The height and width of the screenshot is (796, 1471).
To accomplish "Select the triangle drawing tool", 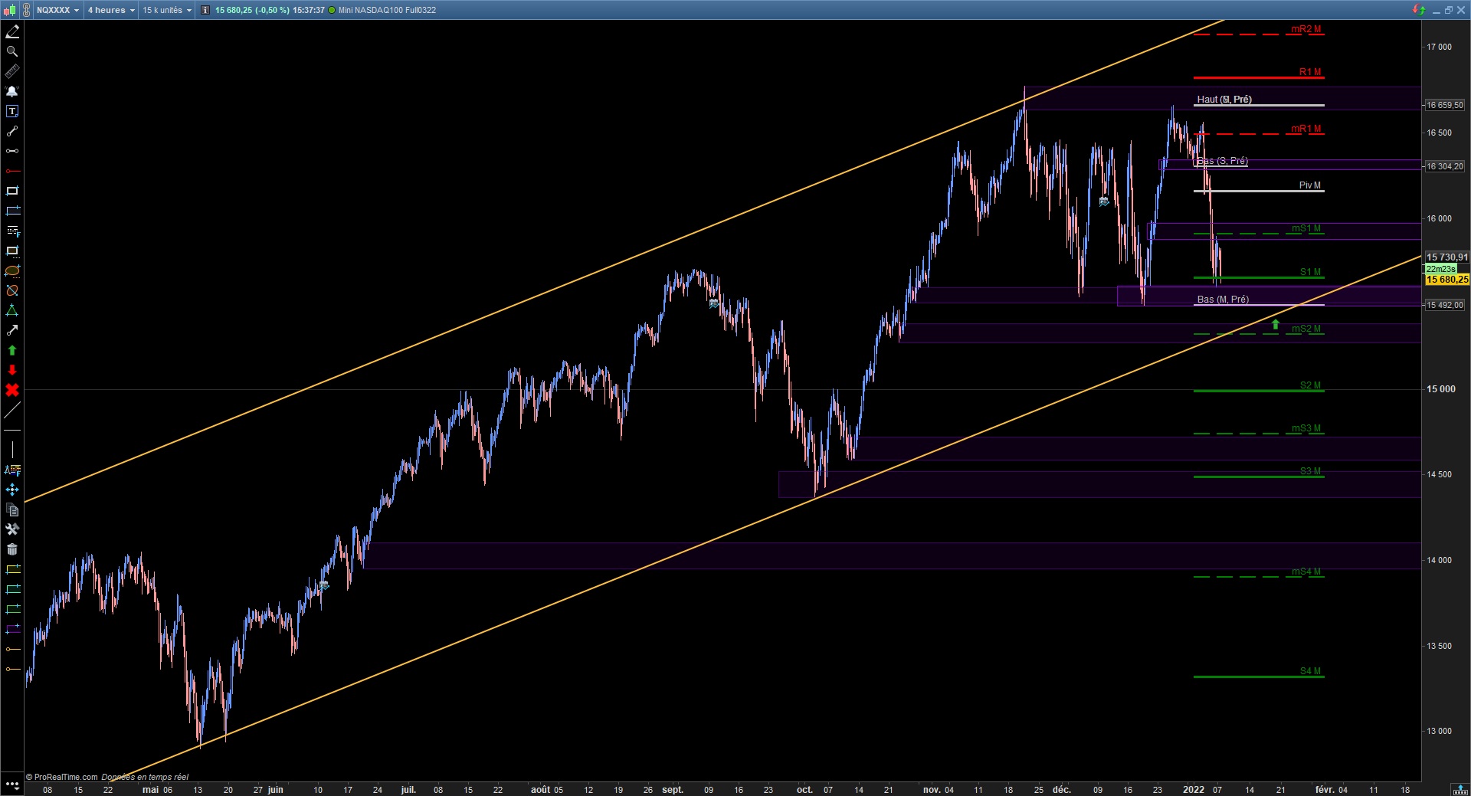I will pyautogui.click(x=12, y=310).
